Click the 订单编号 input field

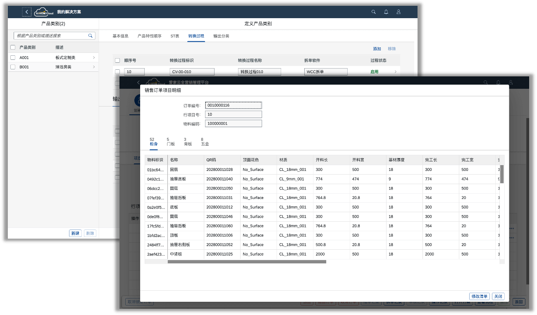[234, 105]
